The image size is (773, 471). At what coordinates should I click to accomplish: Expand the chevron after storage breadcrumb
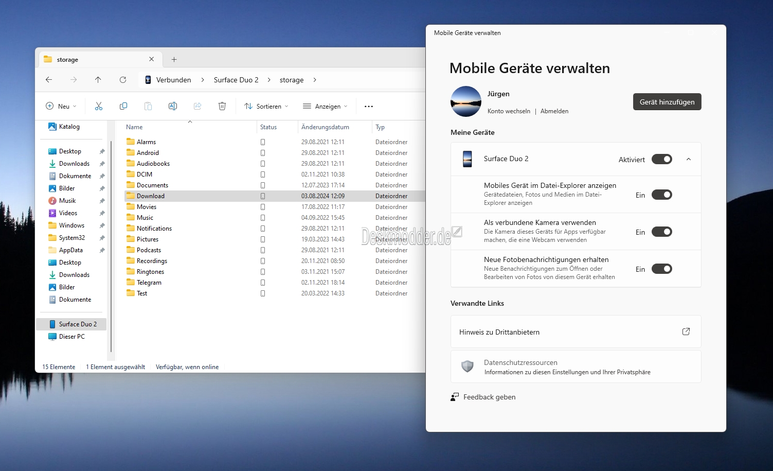(315, 80)
